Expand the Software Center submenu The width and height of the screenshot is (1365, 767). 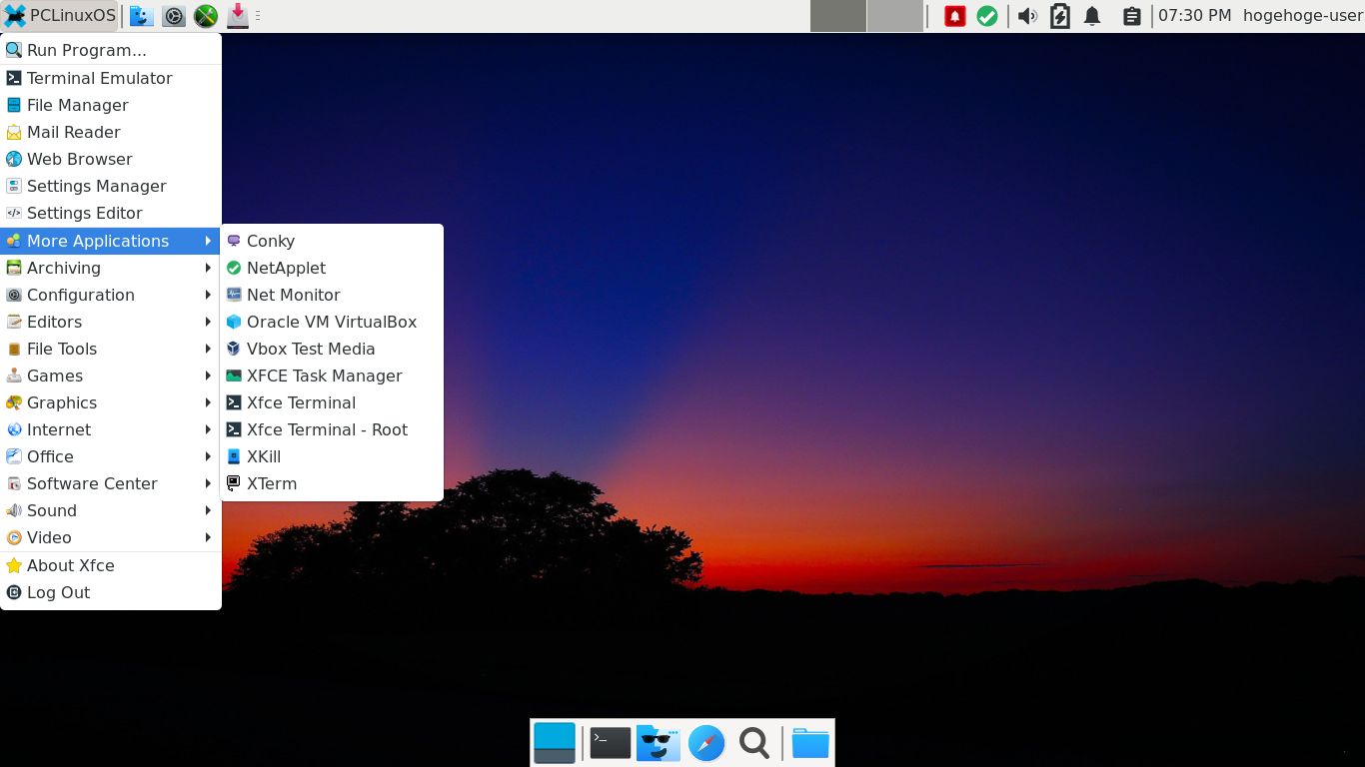click(111, 483)
